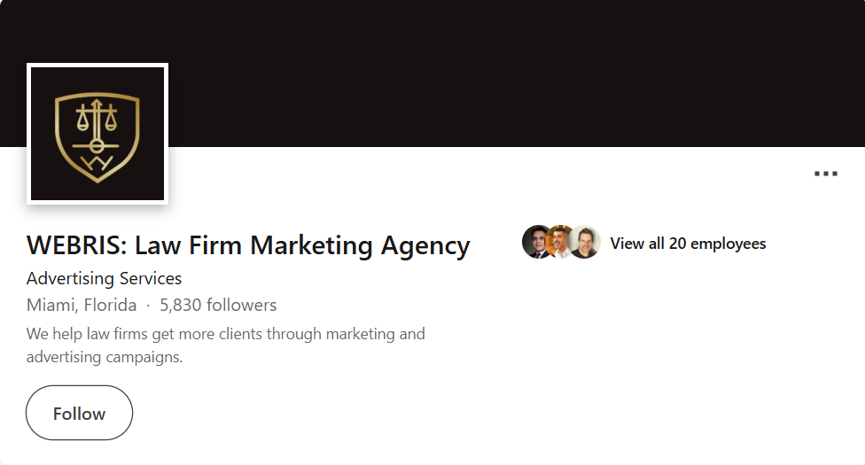Screen dimensions: 865x465
Task: Click "We help law firms" in the tagline
Action: (x=85, y=334)
